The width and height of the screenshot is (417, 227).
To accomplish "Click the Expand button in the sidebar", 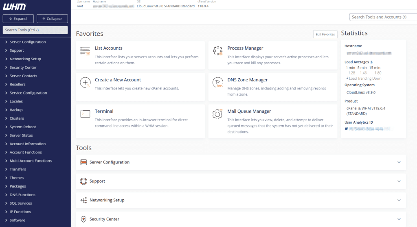I will tap(18, 19).
